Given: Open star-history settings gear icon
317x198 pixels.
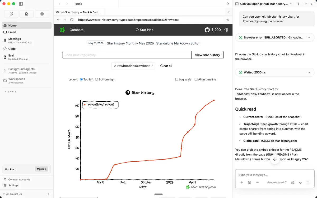Looking at the screenshot, I should (226, 30).
